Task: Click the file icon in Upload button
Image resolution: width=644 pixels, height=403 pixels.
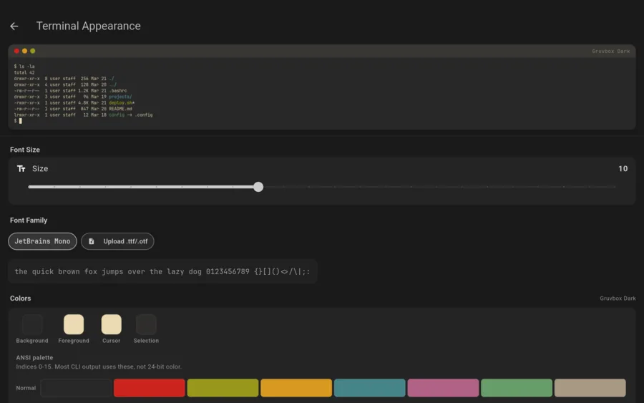Action: pyautogui.click(x=92, y=241)
